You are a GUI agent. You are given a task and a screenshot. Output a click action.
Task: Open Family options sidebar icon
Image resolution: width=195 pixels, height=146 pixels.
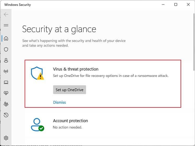coord(6,104)
